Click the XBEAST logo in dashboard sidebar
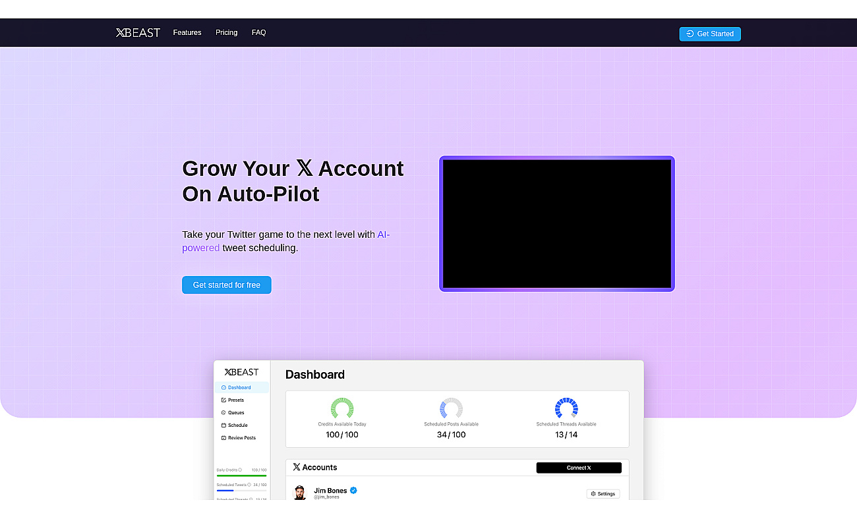857x519 pixels. click(241, 372)
